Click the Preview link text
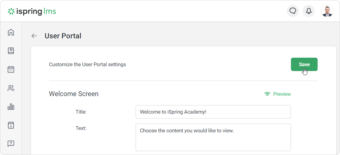The height and width of the screenshot is (155, 340). click(x=282, y=94)
